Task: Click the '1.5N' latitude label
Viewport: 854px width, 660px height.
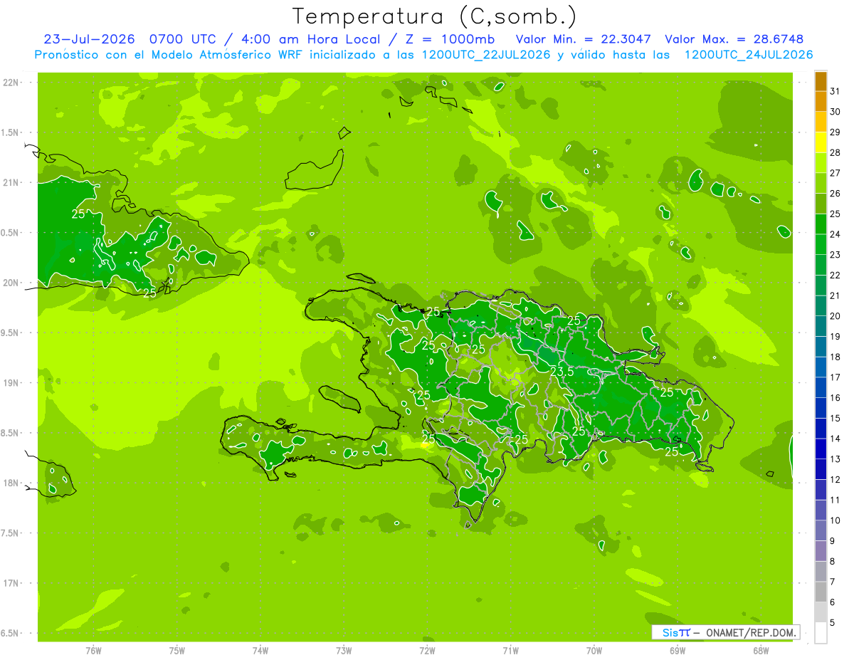Action: [x=10, y=132]
